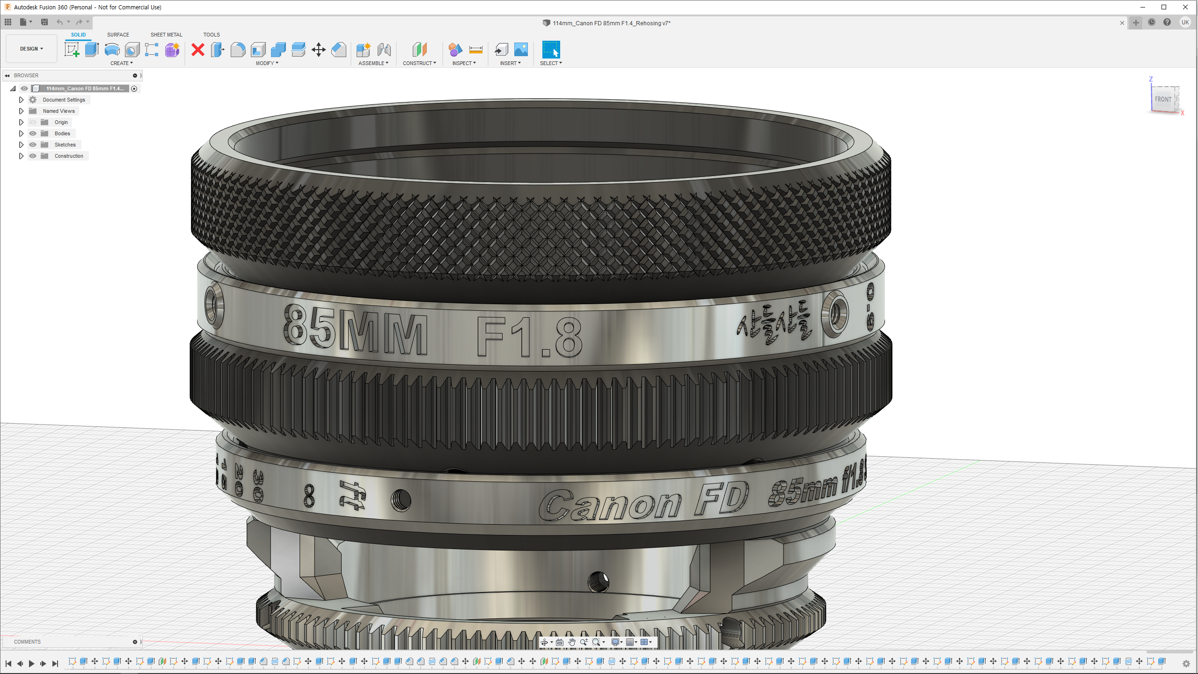The width and height of the screenshot is (1198, 674).
Task: Click the red Delete X icon
Action: (x=198, y=49)
